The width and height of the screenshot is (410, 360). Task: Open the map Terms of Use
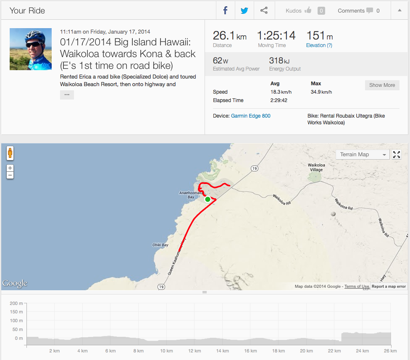tap(357, 286)
